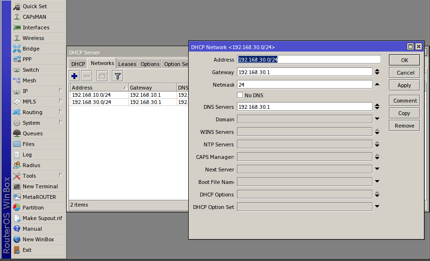This screenshot has height=261, width=430.
Task: Open the PPP menu icon
Action: click(17, 59)
